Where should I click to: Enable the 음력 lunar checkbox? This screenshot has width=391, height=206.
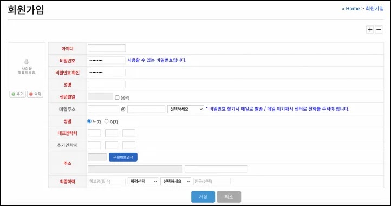(117, 98)
